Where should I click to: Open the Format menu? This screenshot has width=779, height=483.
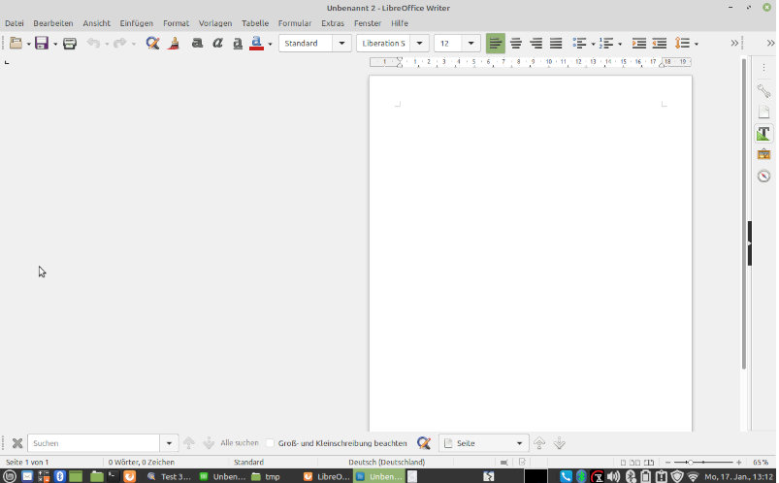point(176,23)
